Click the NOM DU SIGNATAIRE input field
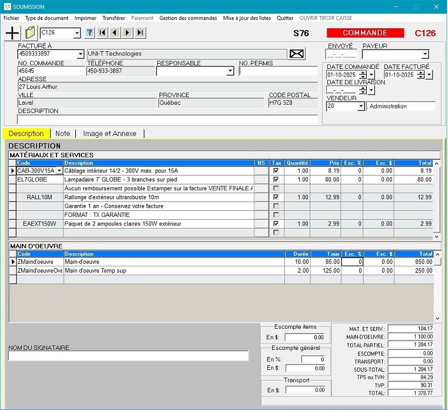Viewport: 448px width, 410px height. click(128, 356)
